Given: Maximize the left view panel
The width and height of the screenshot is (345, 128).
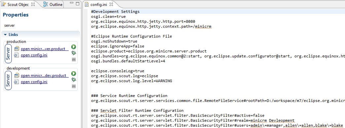Looking at the screenshot, I should pos(78,4).
